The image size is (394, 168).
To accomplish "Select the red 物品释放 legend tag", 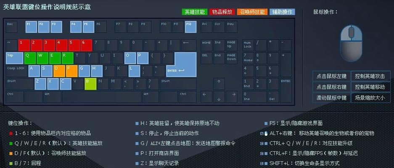I will (222, 12).
